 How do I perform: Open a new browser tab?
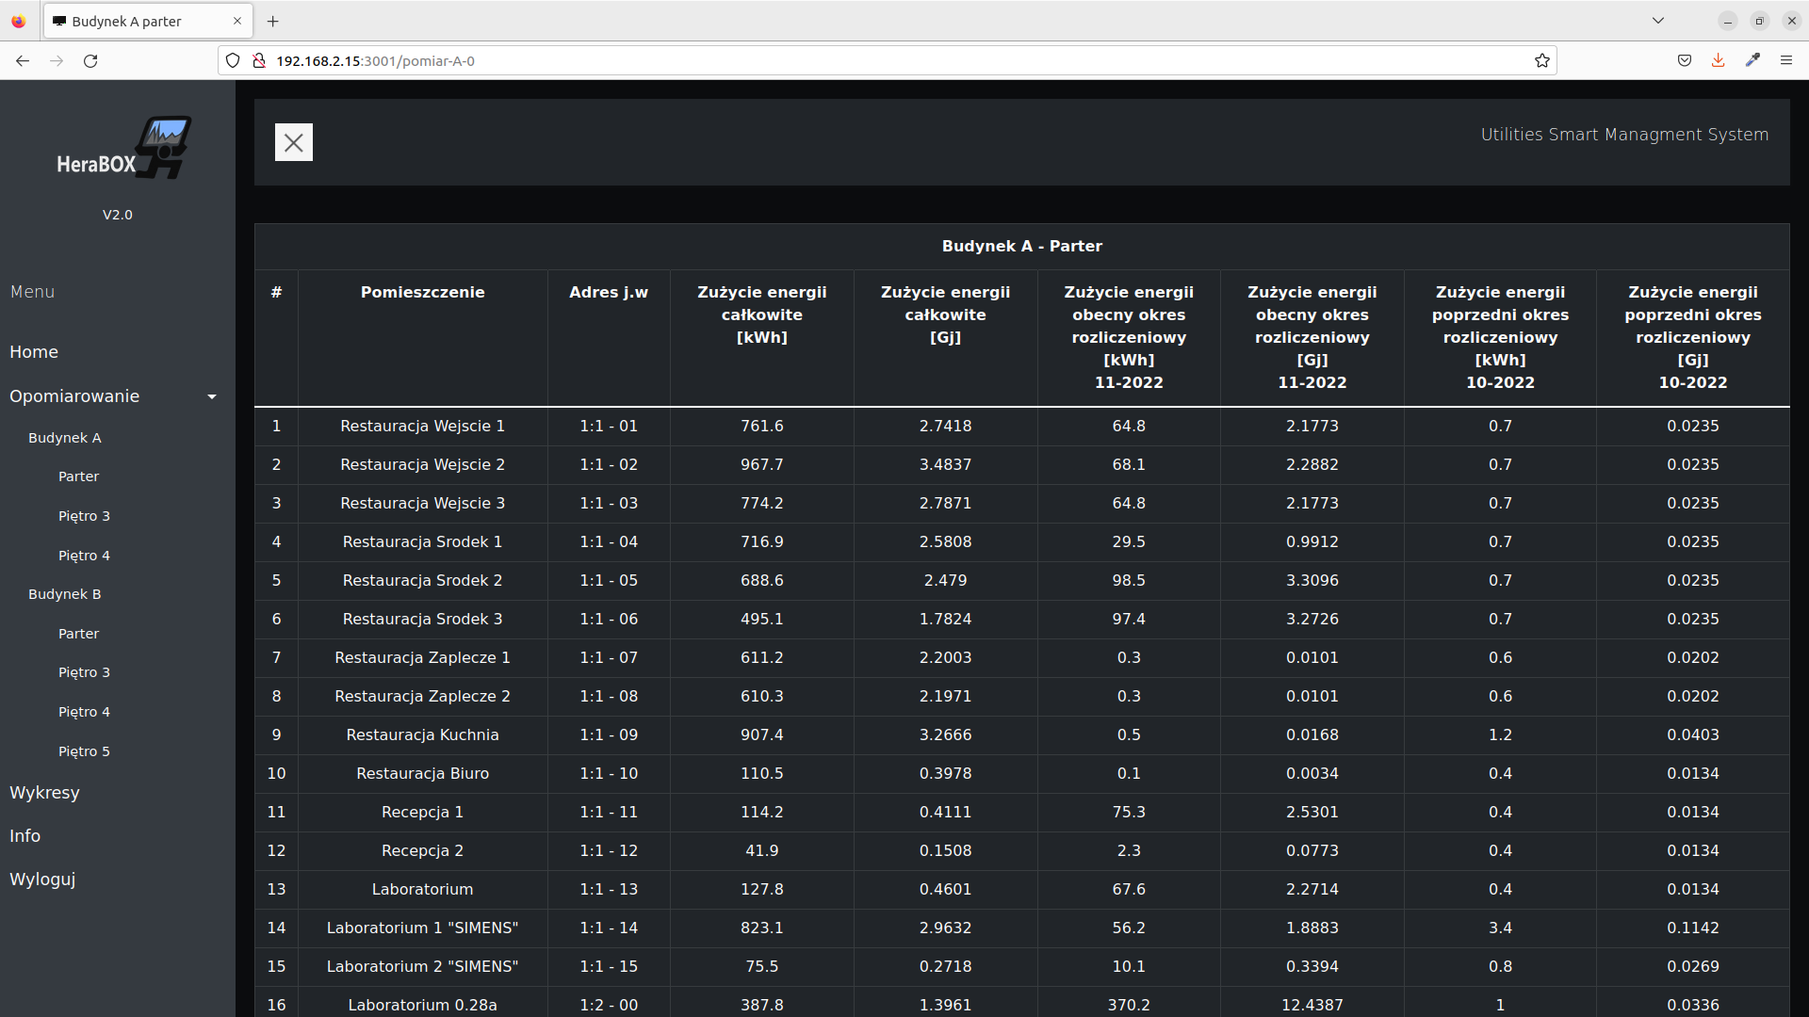(272, 21)
